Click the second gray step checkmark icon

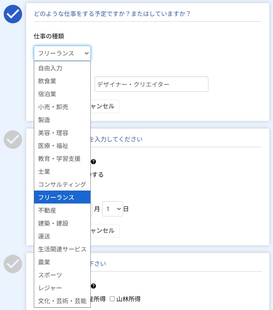[13, 140]
